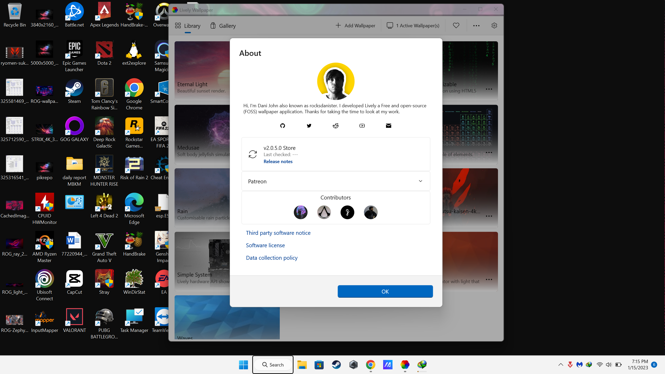The width and height of the screenshot is (665, 374).
Task: Open the Software license link
Action: [x=265, y=245]
